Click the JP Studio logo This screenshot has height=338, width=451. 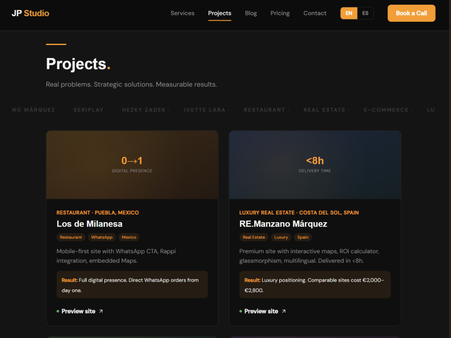[30, 13]
